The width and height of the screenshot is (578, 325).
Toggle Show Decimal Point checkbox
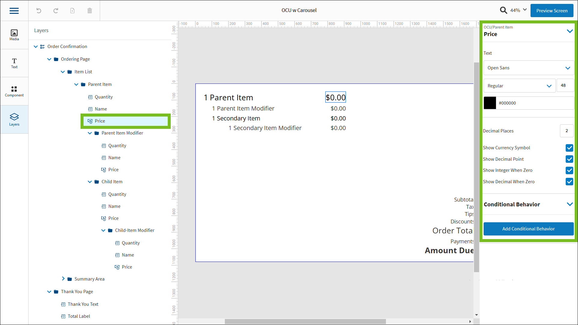[569, 159]
